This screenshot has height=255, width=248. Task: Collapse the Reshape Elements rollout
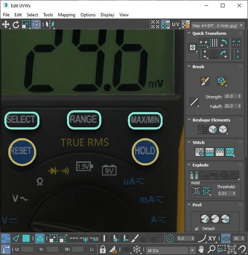189,120
